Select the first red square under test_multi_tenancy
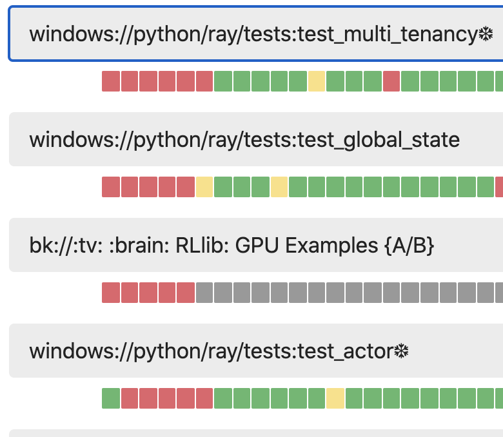 111,81
